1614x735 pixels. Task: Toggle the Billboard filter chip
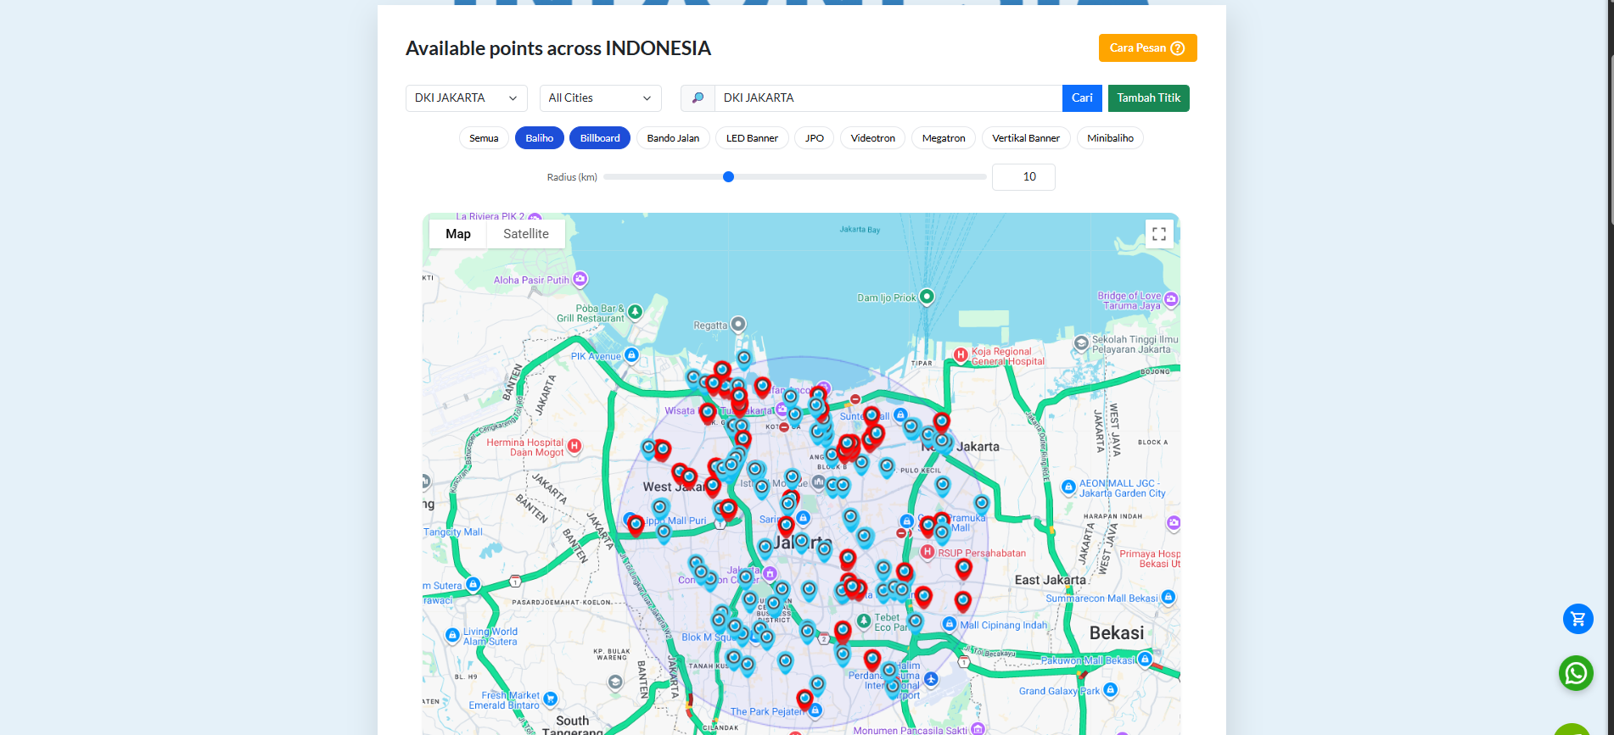coord(600,138)
